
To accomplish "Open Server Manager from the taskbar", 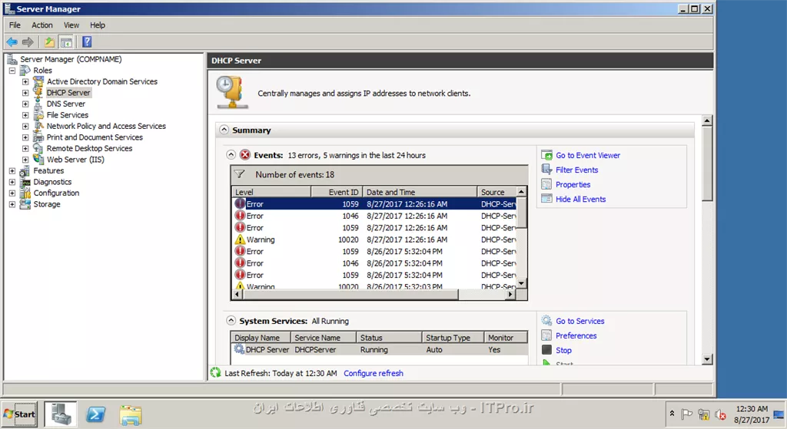I will coord(60,414).
